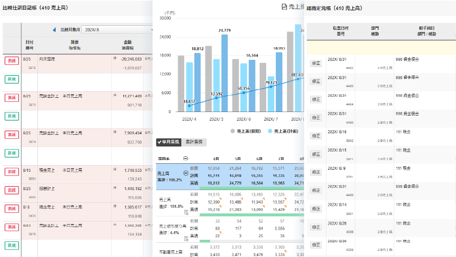Click the collapse circle icon next to 項目名
456x257 pixels.
(x=185, y=158)
